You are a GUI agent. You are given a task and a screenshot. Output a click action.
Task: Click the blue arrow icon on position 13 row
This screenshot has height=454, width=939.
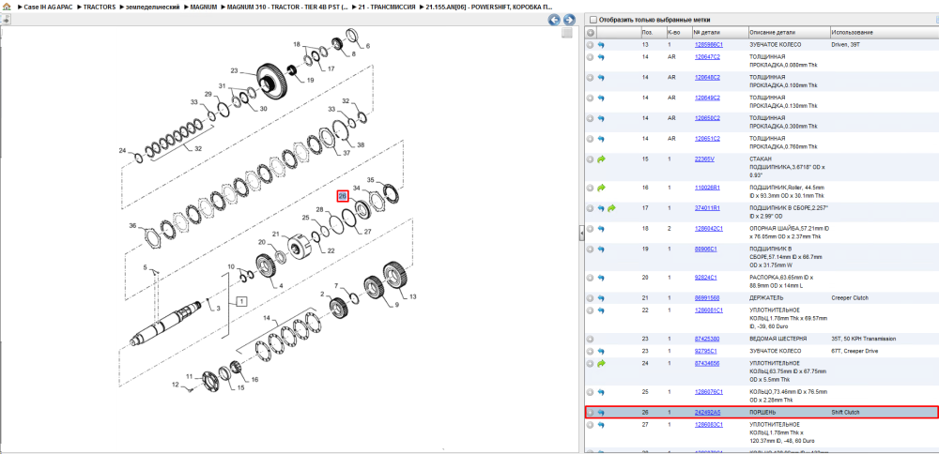[601, 45]
